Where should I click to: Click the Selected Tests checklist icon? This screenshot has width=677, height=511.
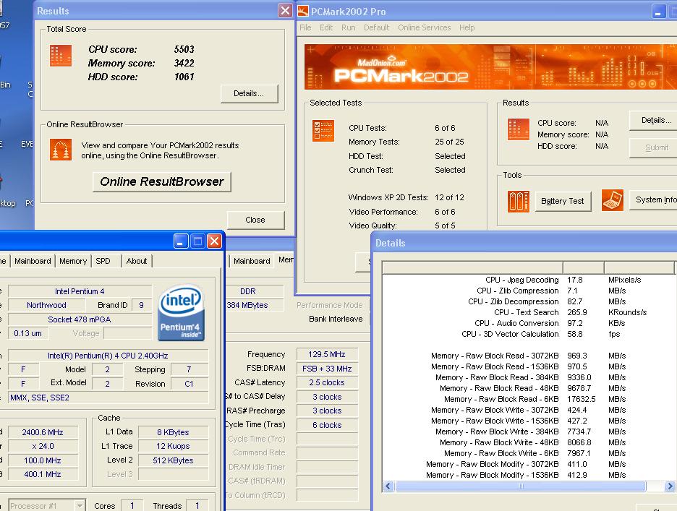tap(323, 130)
